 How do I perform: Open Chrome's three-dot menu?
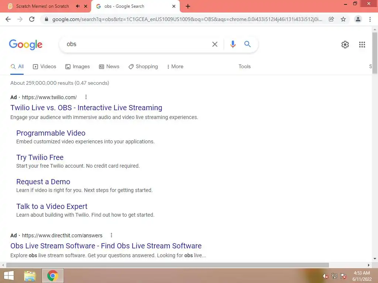pyautogui.click(x=370, y=19)
